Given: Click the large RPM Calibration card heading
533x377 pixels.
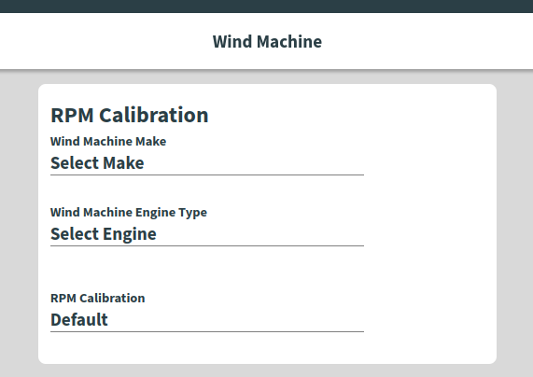Looking at the screenshot, I should 129,115.
